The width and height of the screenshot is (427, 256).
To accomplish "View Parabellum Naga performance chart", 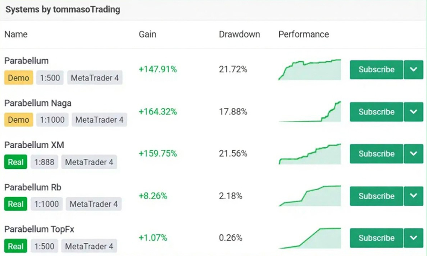I will (310, 112).
